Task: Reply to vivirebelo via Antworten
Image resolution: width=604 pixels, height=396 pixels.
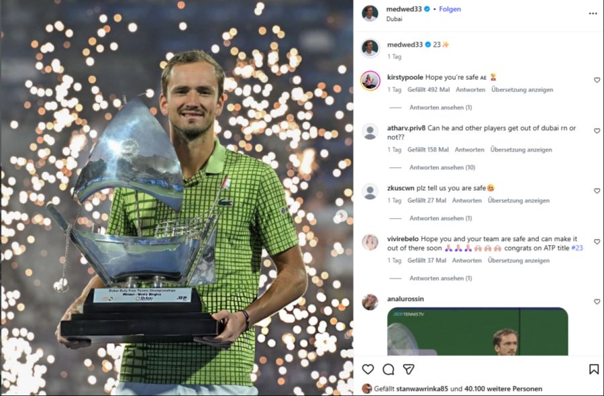Action: tap(467, 261)
